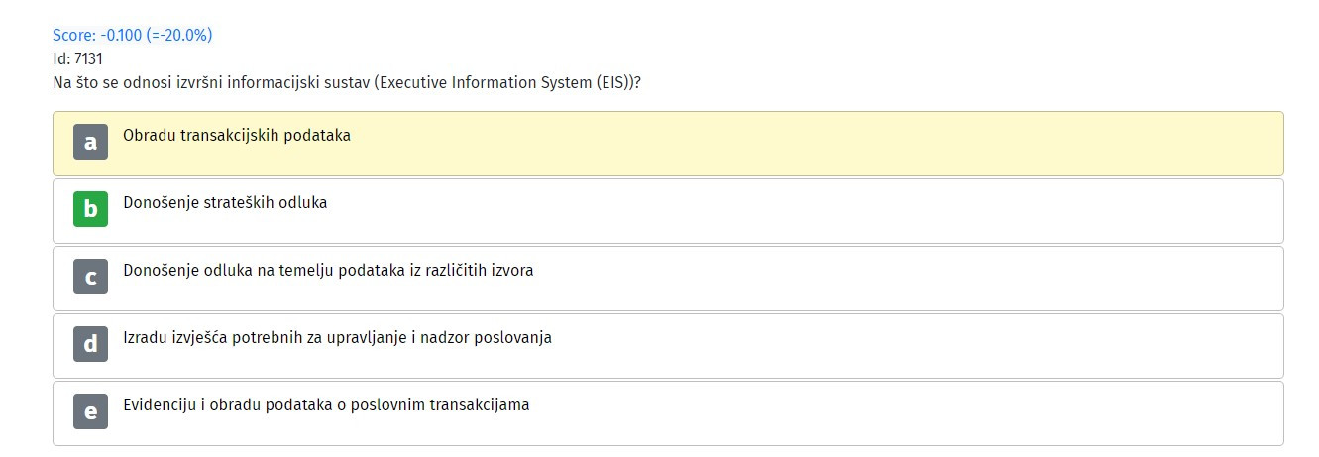Click the gray letter 'c' badge
1319x457 pixels.
90,278
